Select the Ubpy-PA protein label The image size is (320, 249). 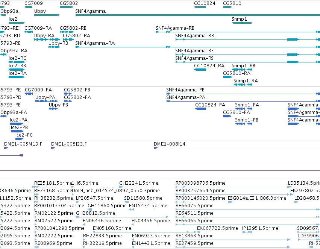[45, 97]
